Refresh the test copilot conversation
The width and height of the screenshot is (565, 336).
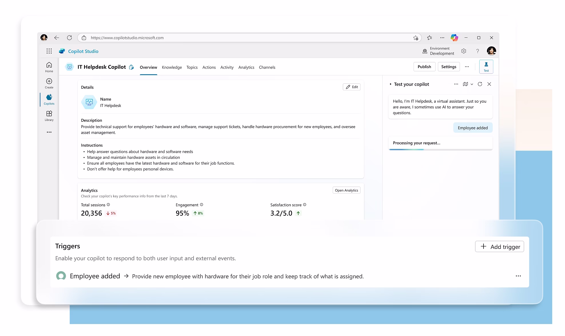[480, 84]
